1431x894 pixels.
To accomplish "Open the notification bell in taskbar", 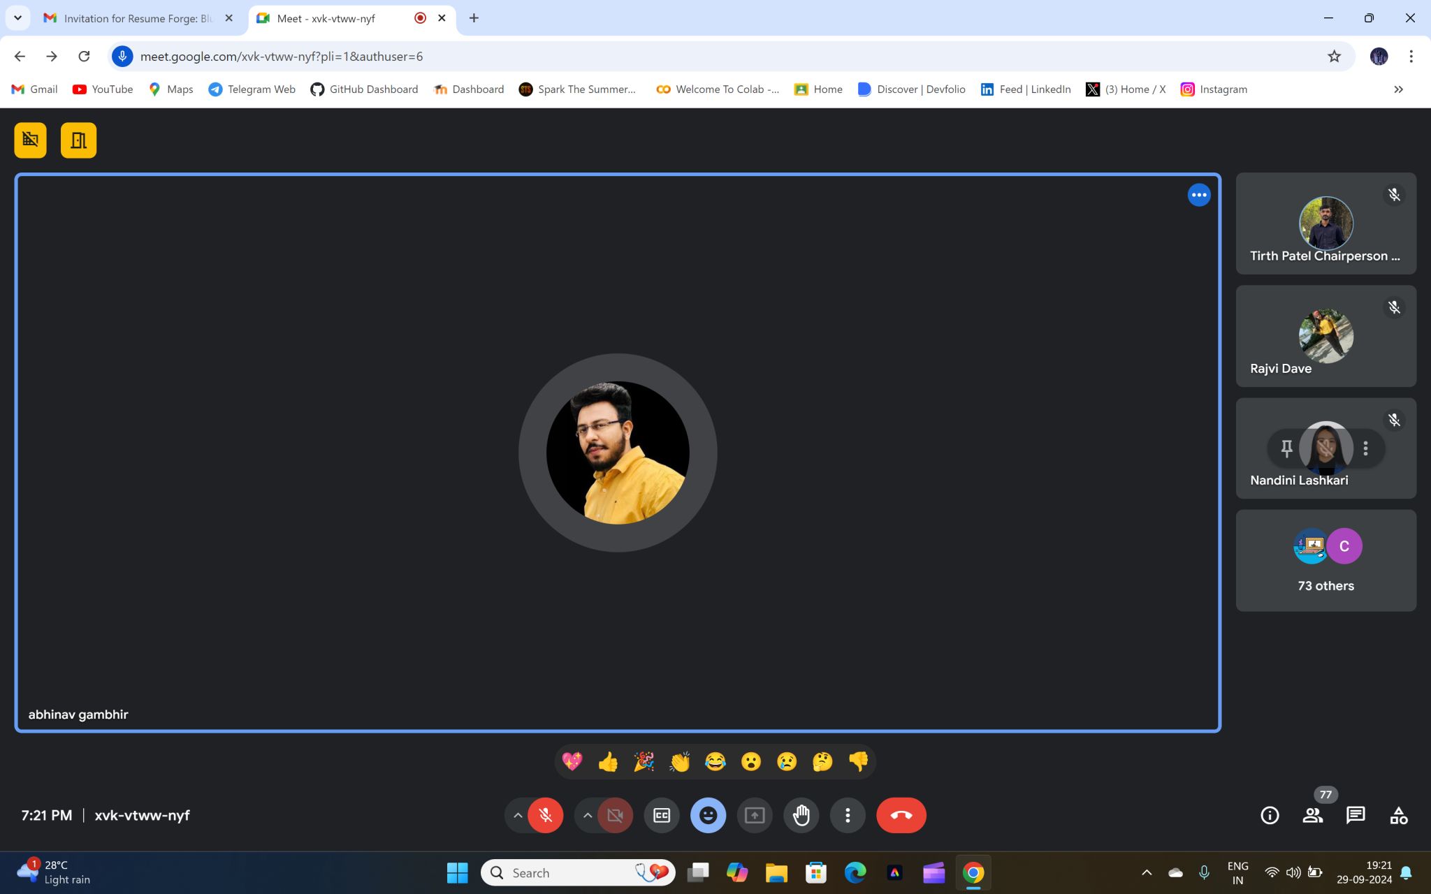I will [x=1407, y=872].
